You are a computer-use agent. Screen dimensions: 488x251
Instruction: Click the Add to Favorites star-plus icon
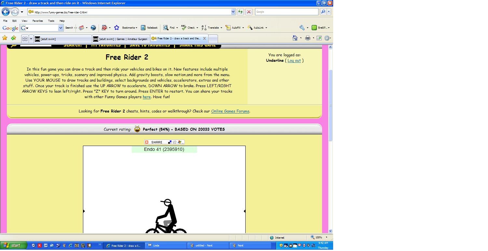pos(13,38)
